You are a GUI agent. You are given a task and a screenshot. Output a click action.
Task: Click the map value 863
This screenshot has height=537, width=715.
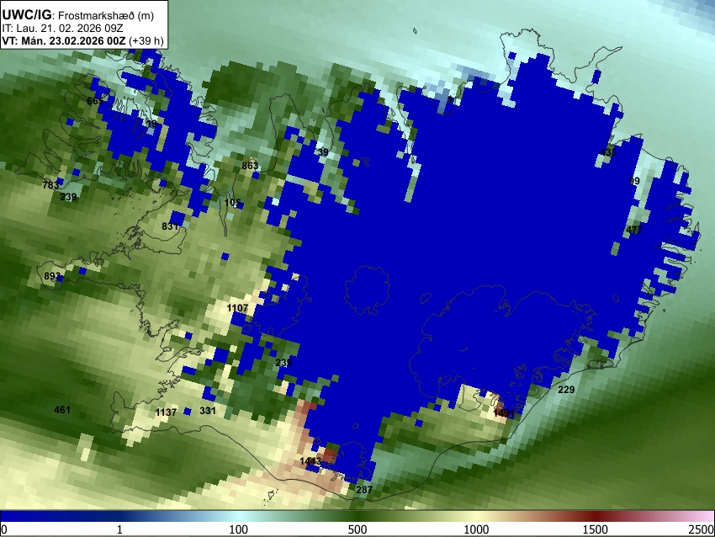click(250, 166)
